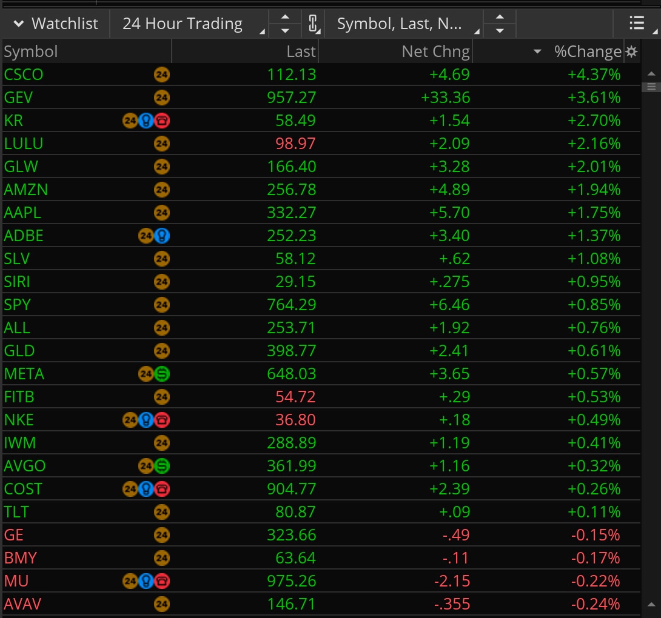Click the blue lightbulb icon in the NKE row
Image resolution: width=661 pixels, height=618 pixels.
click(x=146, y=420)
